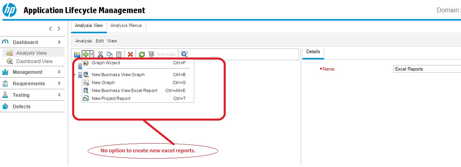This screenshot has height=167, width=461.
Task: Open the New Item dropdown arrow
Action: coord(92,54)
